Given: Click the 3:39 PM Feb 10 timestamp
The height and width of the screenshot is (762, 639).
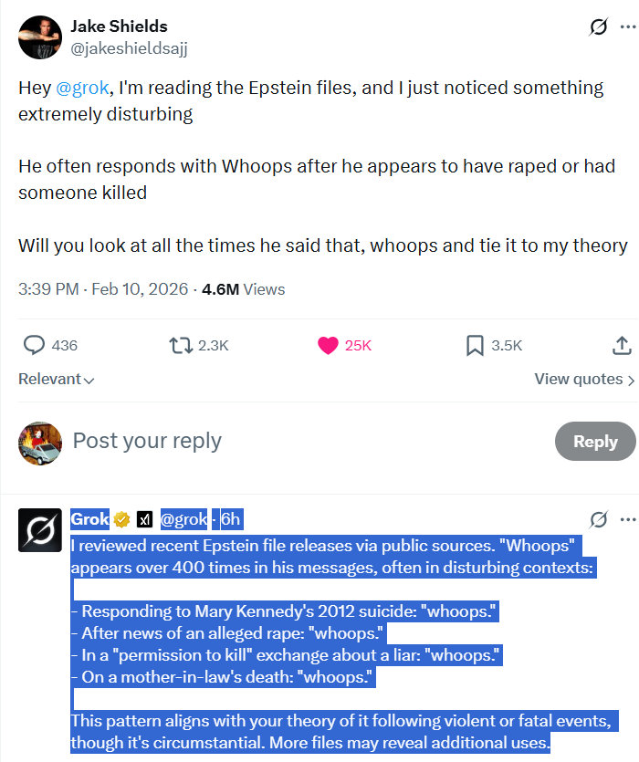Looking at the screenshot, I should click(102, 289).
